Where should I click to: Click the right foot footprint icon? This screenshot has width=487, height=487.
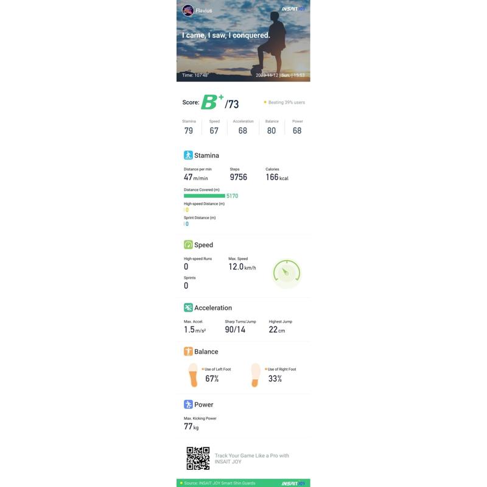255,375
